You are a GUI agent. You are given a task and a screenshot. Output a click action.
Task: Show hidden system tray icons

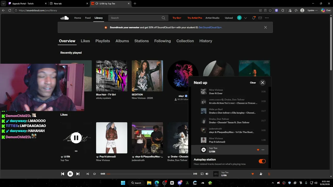(x=273, y=183)
